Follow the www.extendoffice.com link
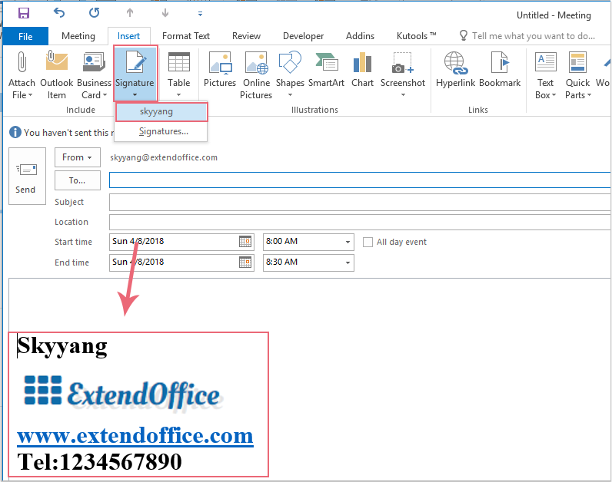 (x=135, y=436)
